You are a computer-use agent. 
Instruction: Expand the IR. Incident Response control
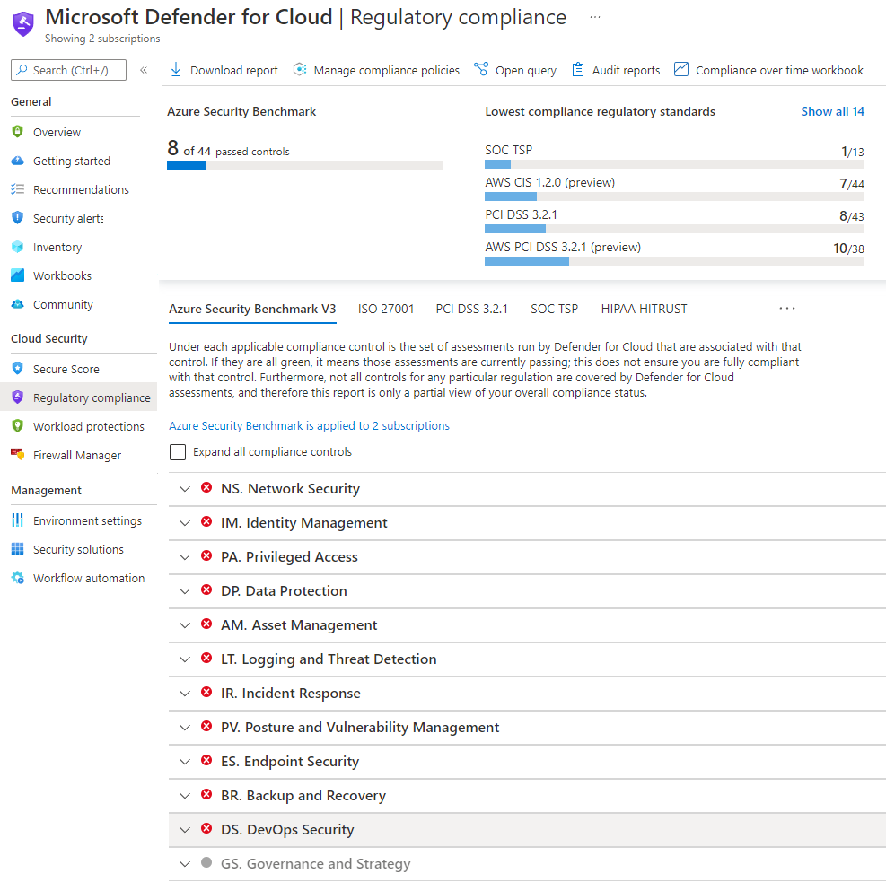(185, 693)
